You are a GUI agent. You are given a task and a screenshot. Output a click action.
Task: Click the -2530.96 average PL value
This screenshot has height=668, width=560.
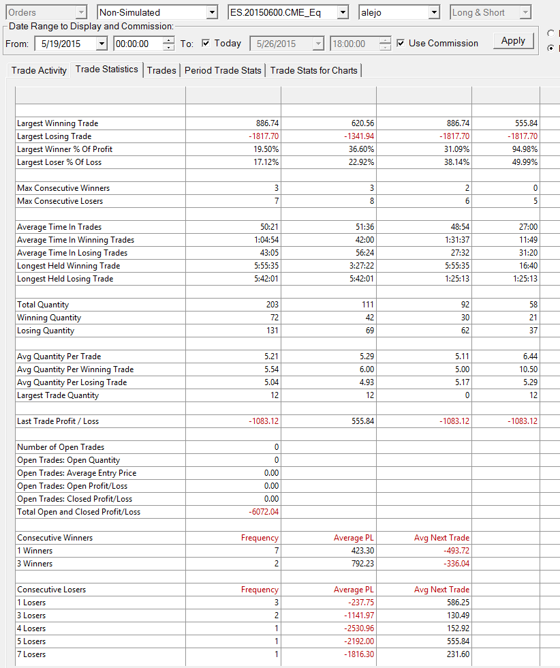pos(359,628)
